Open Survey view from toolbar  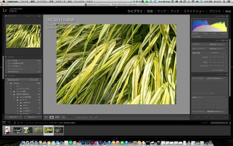[x=63, y=117]
